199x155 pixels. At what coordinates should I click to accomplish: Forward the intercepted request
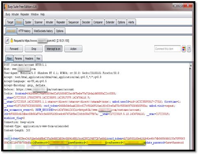pos(14,49)
